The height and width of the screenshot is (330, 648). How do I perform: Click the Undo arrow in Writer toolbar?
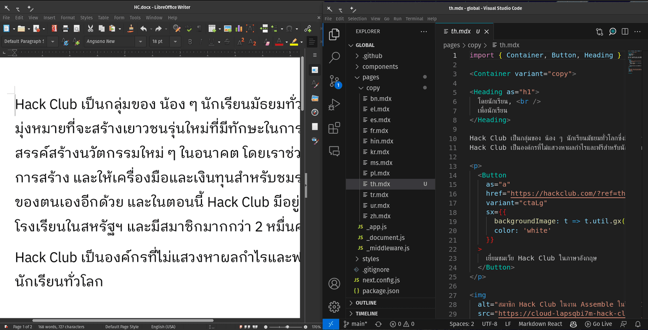[x=143, y=29]
